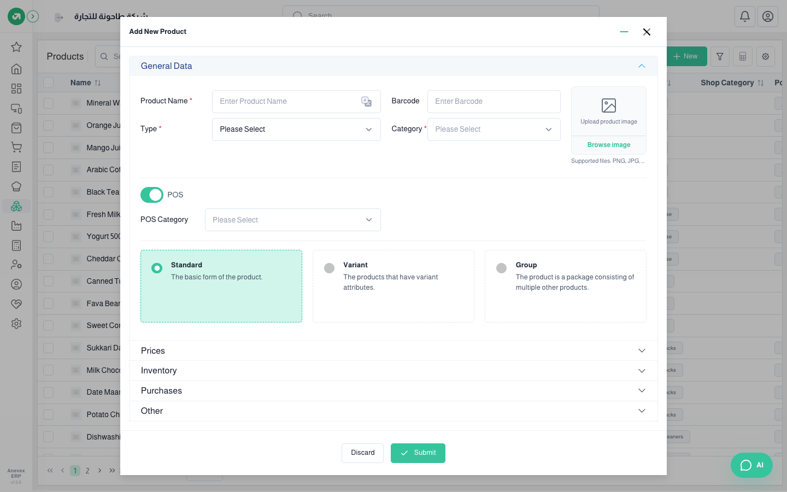Select the Standard product option
Image resolution: width=787 pixels, height=492 pixels.
click(221, 286)
